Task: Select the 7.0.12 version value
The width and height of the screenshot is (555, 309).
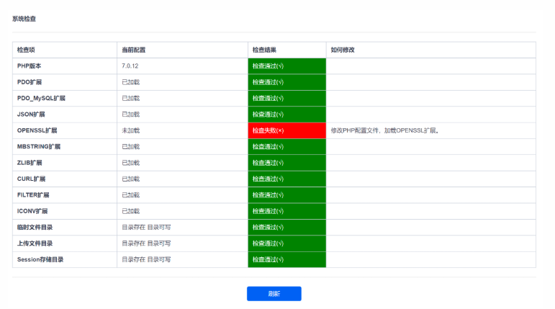Action: tap(130, 66)
